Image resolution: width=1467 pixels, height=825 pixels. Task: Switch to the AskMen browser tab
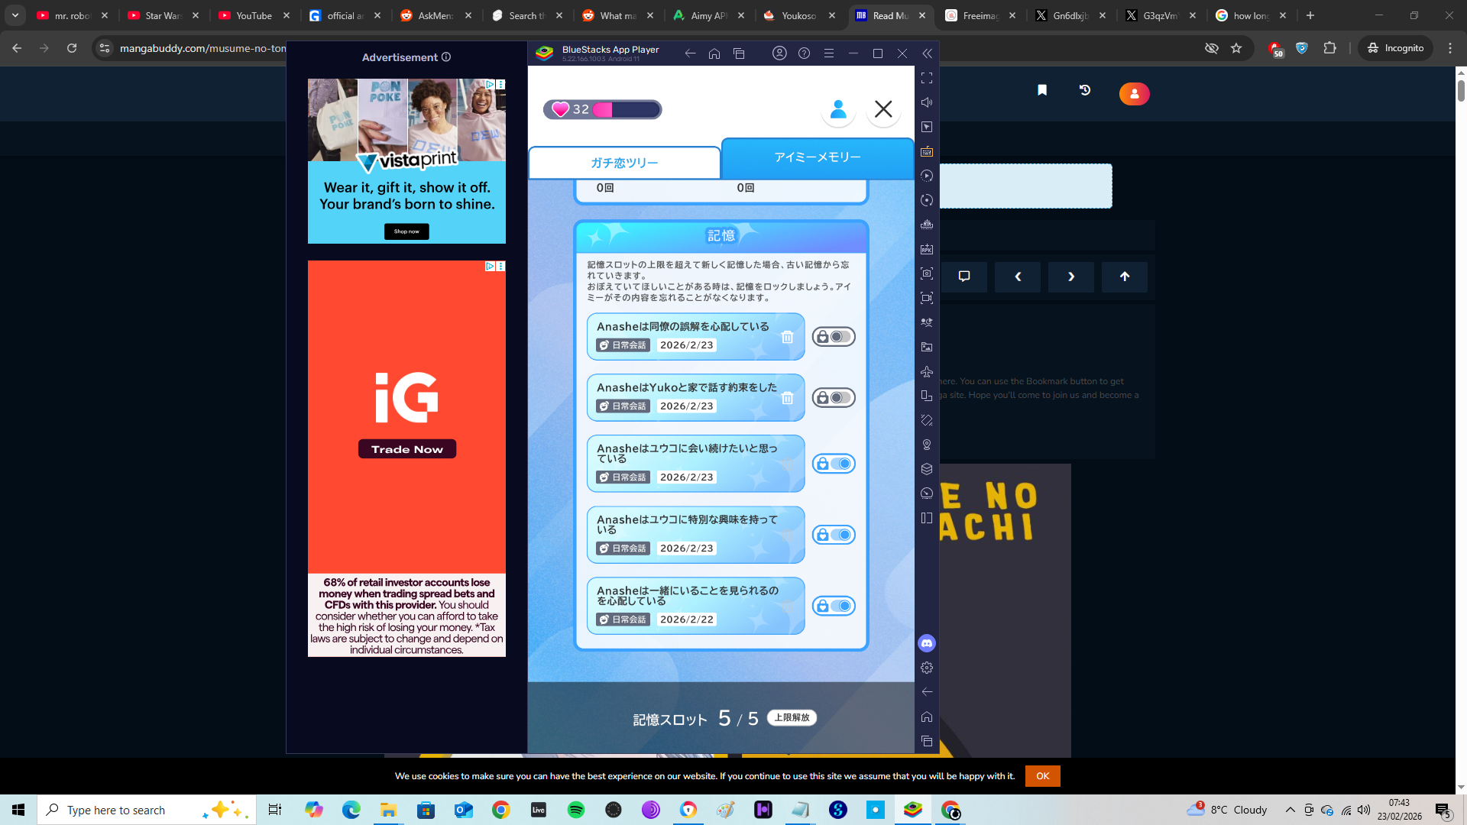[437, 15]
